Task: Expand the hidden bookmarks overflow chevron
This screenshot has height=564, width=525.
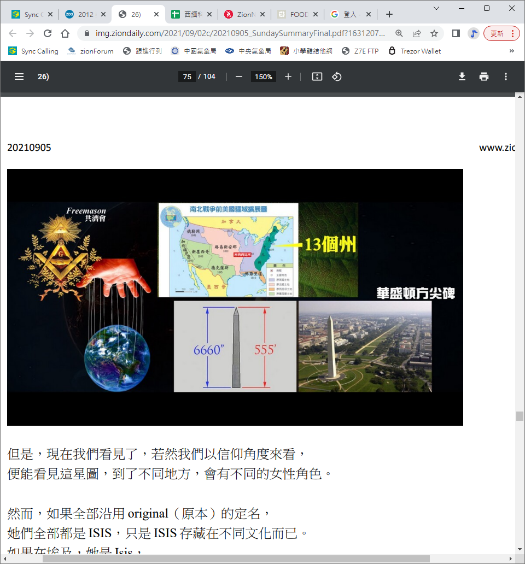Action: click(x=512, y=51)
